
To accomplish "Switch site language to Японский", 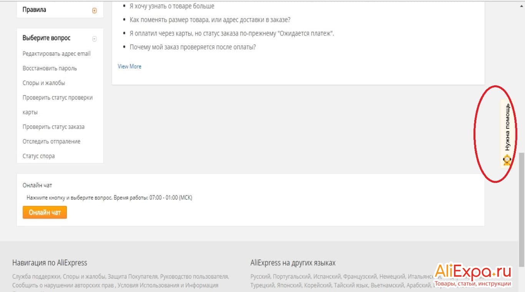I will click(x=289, y=285).
